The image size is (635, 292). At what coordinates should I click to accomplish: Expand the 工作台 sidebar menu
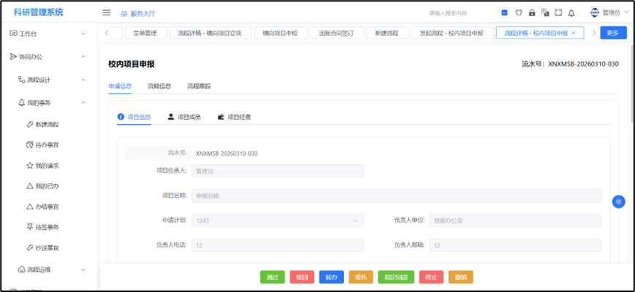coord(48,34)
